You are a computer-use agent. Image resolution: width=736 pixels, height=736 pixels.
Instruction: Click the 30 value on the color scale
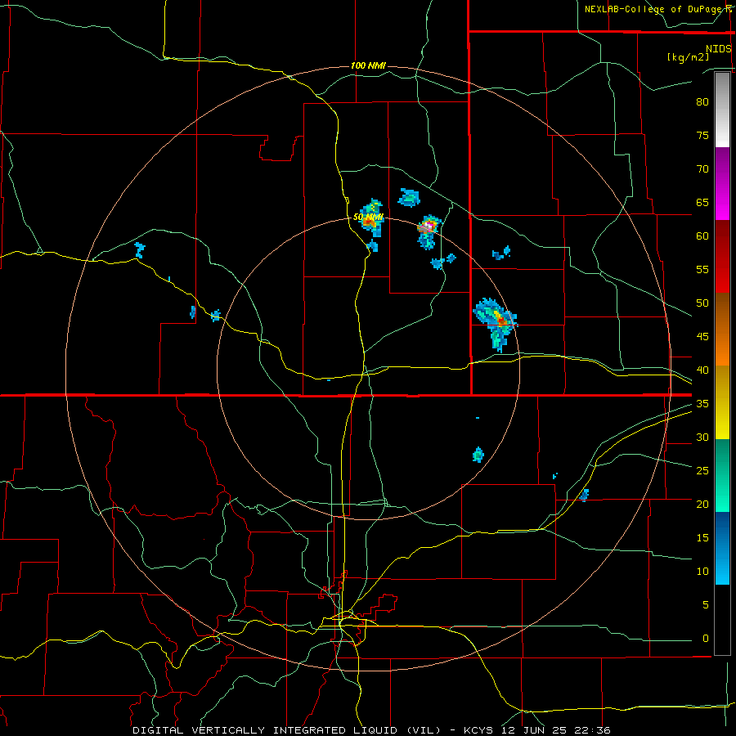[x=702, y=438]
